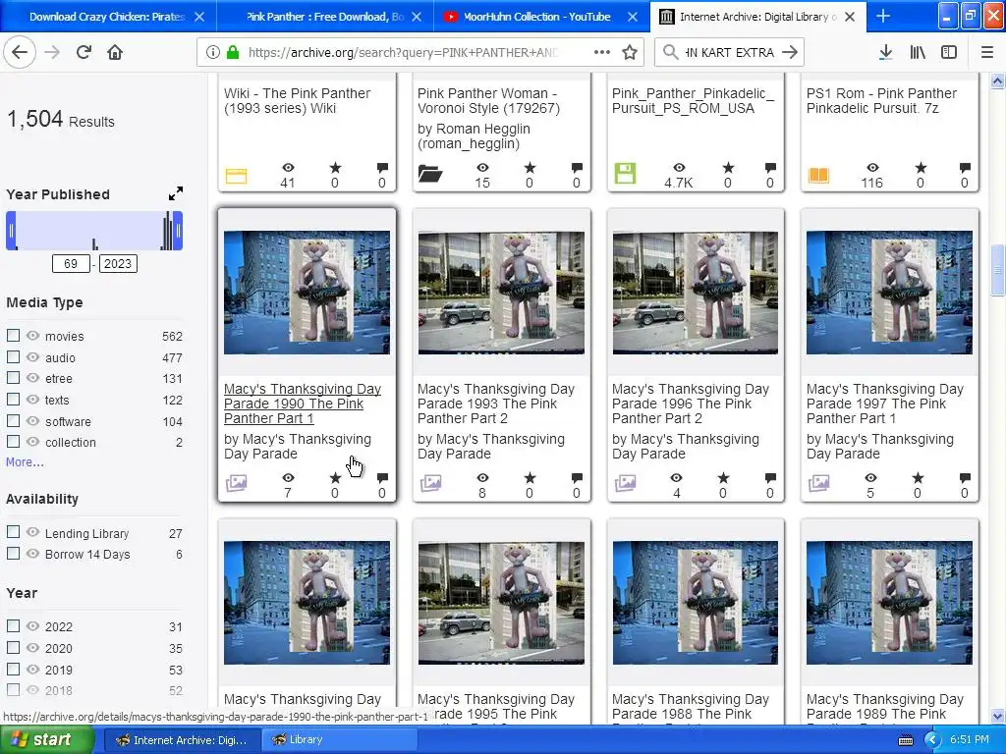Open PS1 Rom Pink Panther Pinkadelic Pursuit link
The image size is (1006, 754).
(881, 101)
